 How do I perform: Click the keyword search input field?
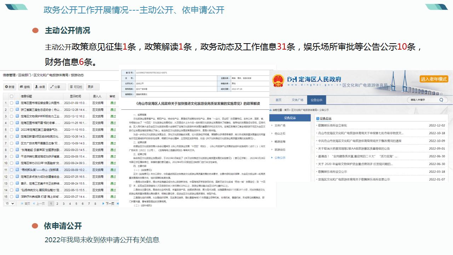pyautogui.click(x=421, y=100)
